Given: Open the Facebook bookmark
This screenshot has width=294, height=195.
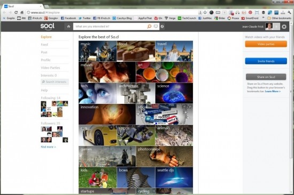Looking at the screenshot, I should pos(68,18).
